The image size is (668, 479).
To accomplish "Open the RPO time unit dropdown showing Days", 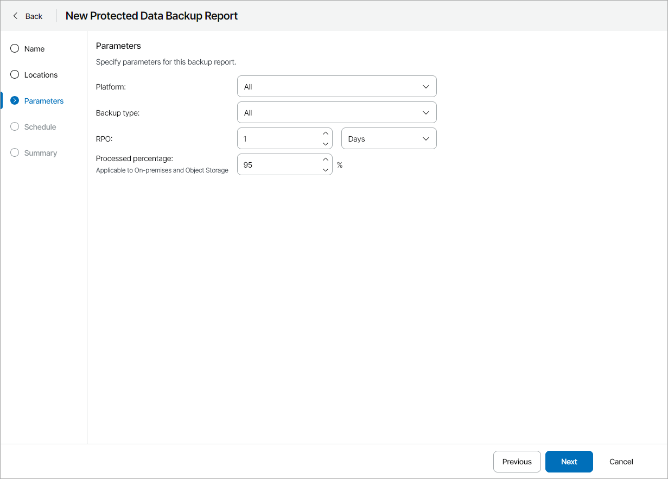I will [389, 138].
